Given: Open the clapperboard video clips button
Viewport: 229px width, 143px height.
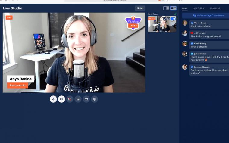Looking at the screenshot, I should click(x=86, y=99).
